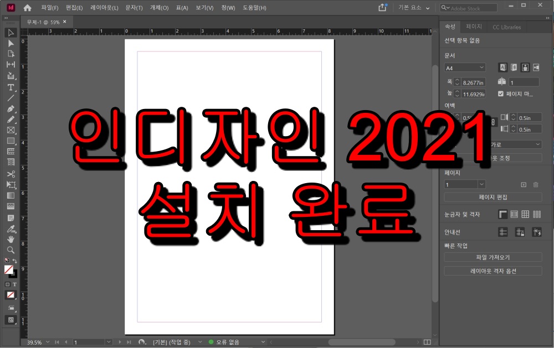Select the Scissors tool

coord(10,173)
